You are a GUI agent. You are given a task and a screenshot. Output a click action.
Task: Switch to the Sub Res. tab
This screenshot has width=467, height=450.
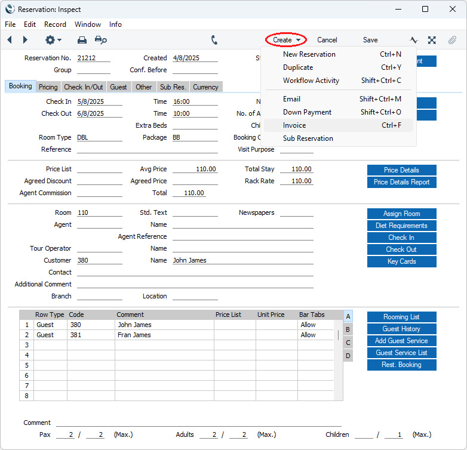[x=173, y=87]
